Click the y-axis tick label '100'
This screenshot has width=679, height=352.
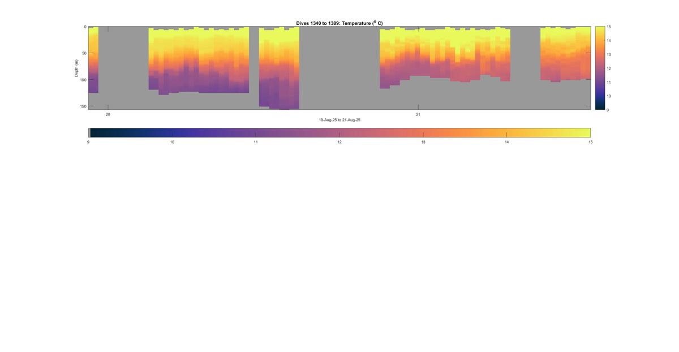click(x=83, y=80)
